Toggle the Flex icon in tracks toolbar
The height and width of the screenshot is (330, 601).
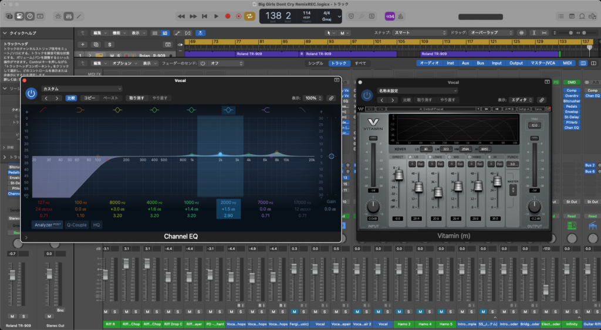tap(188, 33)
